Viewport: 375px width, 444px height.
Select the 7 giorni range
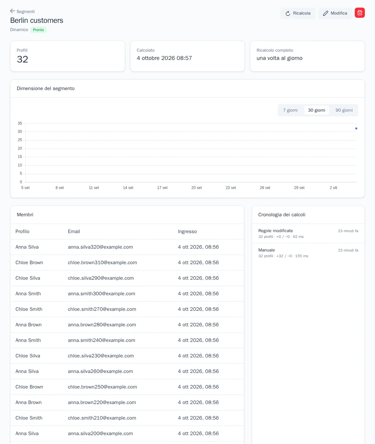pos(290,110)
